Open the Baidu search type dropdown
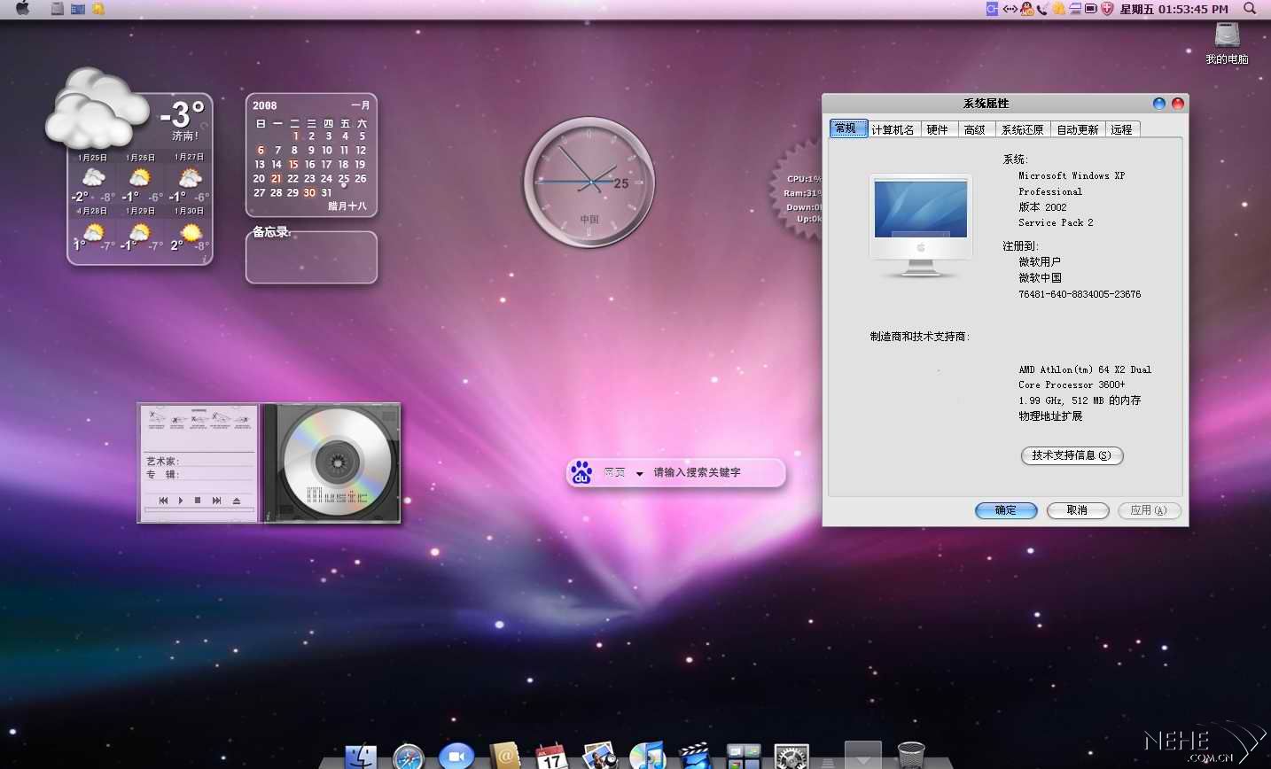Viewport: 1271px width, 769px height. point(639,473)
